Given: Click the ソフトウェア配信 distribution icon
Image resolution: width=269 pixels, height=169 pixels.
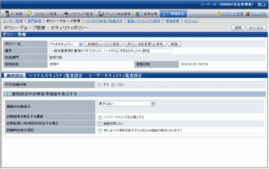Looking at the screenshot, I should [x=65, y=14].
